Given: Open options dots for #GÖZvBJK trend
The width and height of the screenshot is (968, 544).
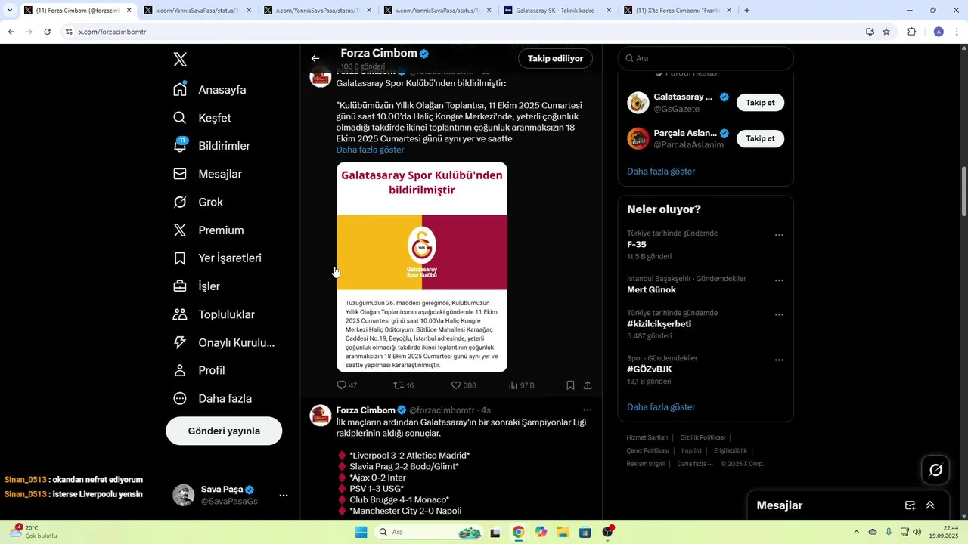Looking at the screenshot, I should coord(779,360).
